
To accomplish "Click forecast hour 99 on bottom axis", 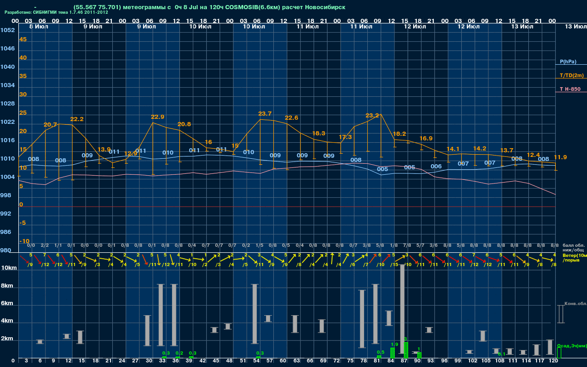I will [x=458, y=361].
